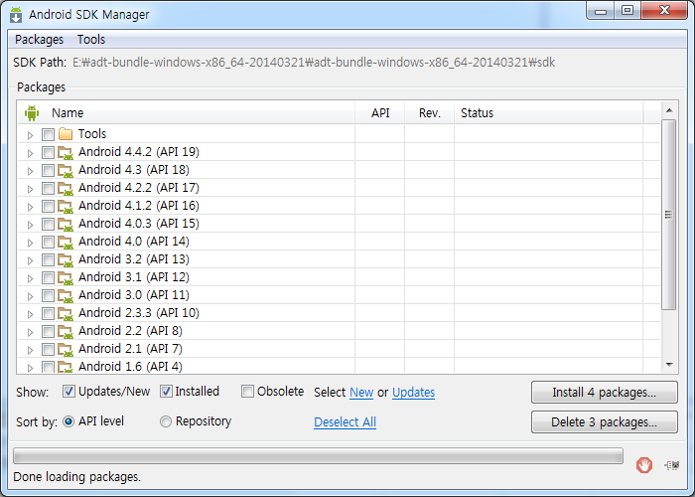Image resolution: width=695 pixels, height=497 pixels.
Task: Click the Android 4.3 (API 18) platform icon
Action: tap(66, 170)
